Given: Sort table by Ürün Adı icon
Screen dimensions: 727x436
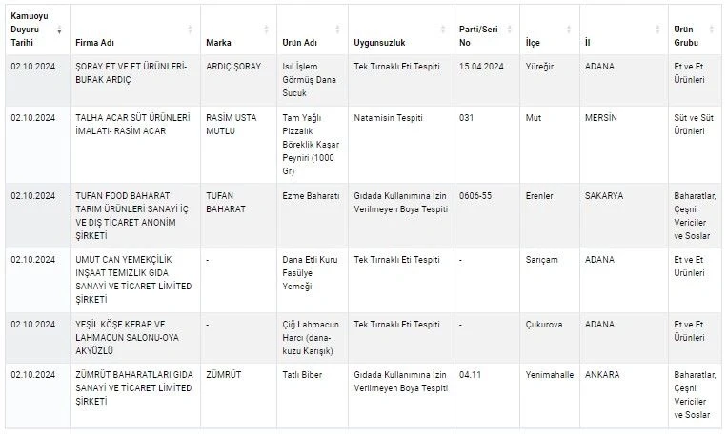Looking at the screenshot, I should point(337,30).
